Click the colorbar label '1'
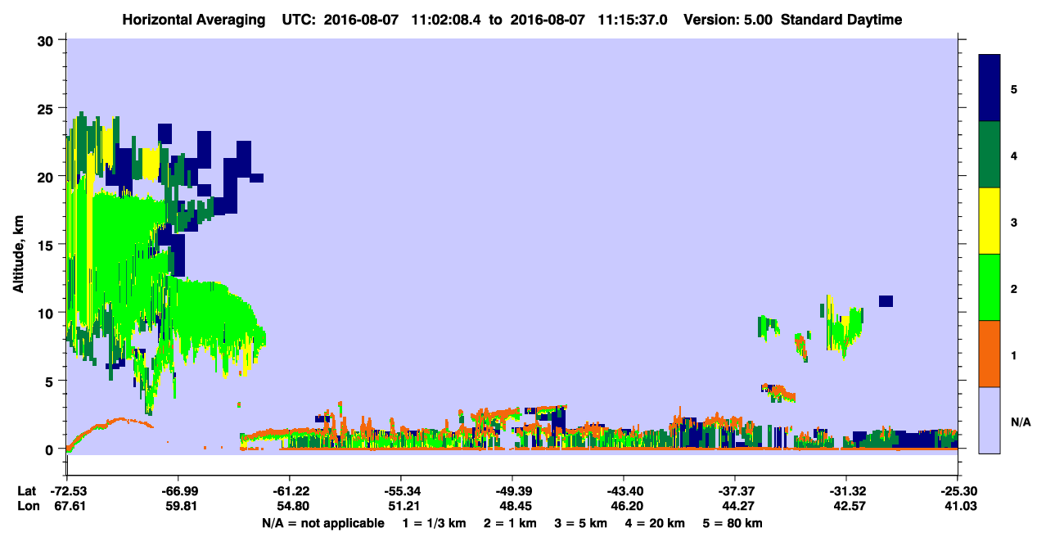1064x546 pixels. click(x=1014, y=354)
